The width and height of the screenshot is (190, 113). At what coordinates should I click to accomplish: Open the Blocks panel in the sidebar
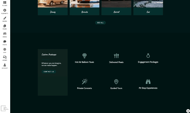pyautogui.click(x=5, y=3)
